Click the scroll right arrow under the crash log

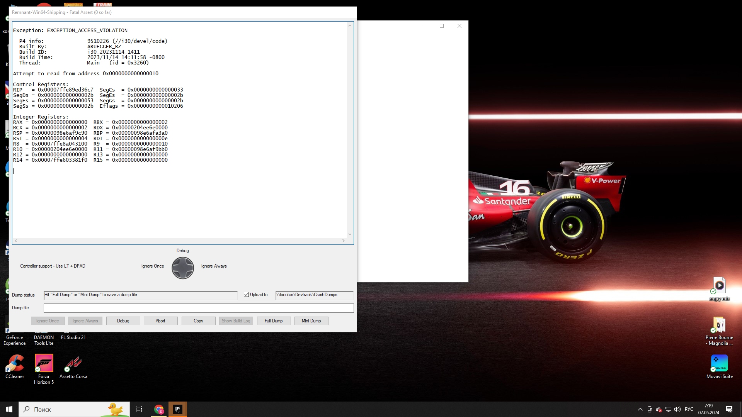click(x=343, y=241)
